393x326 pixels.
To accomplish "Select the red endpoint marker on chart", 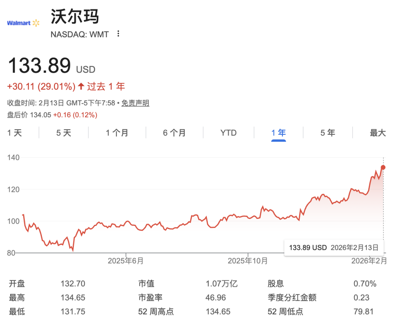I will tap(383, 167).
